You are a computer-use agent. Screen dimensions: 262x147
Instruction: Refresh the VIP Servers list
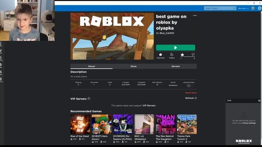point(191,98)
